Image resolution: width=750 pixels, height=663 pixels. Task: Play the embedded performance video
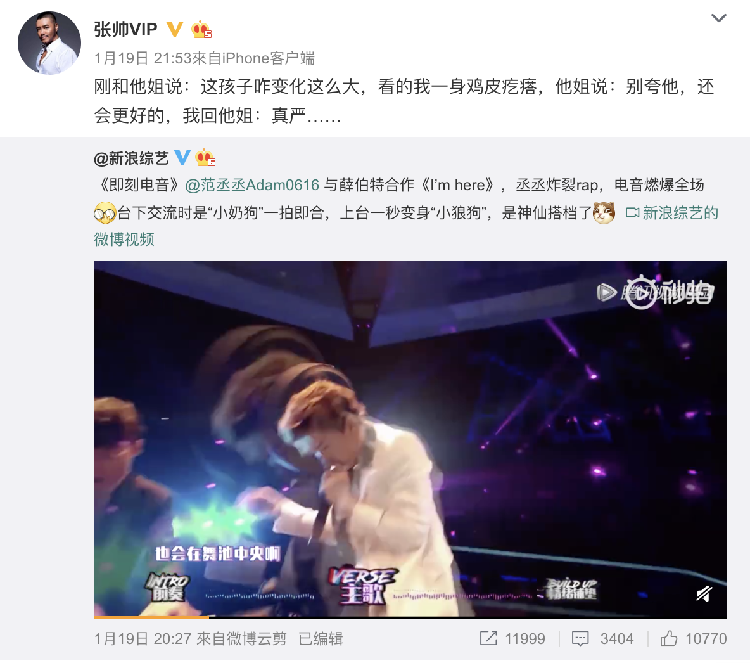[410, 439]
